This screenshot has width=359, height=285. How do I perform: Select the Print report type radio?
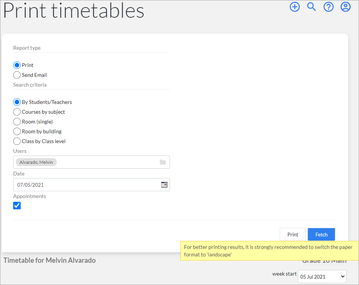(x=17, y=65)
